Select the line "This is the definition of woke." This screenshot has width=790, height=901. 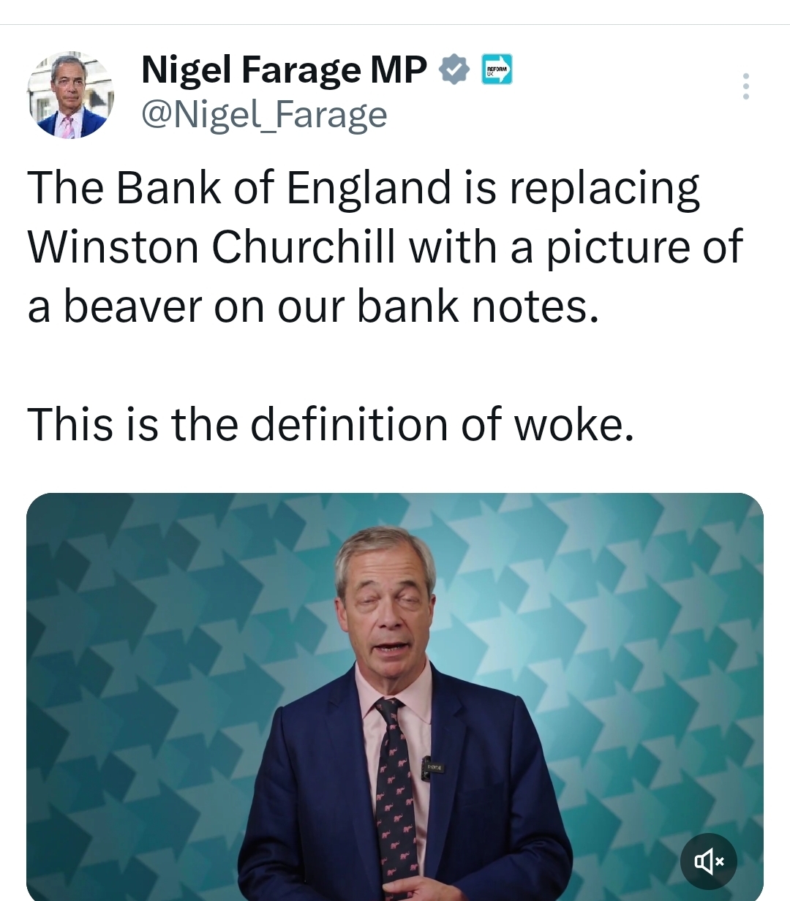pos(330,424)
